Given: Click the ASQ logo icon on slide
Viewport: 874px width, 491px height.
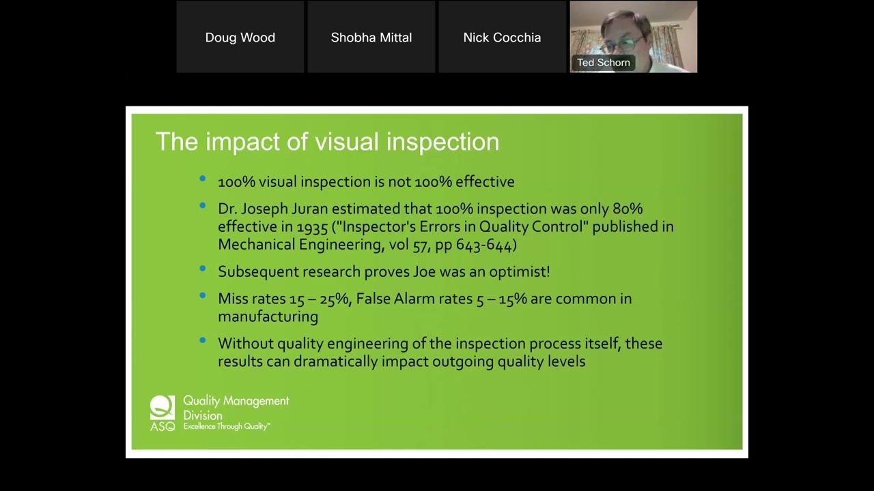Looking at the screenshot, I should 163,413.
